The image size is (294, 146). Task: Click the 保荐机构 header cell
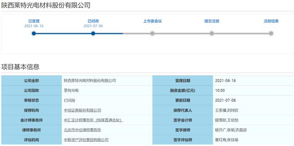[x=31, y=110]
